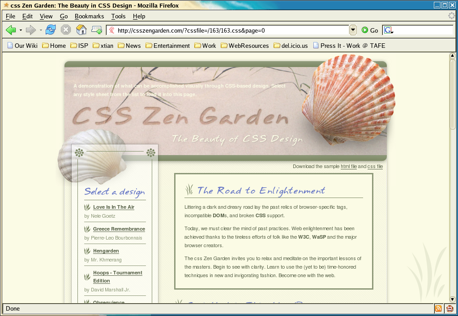The width and height of the screenshot is (458, 316).
Task: Open the Edit menu
Action: (x=27, y=17)
